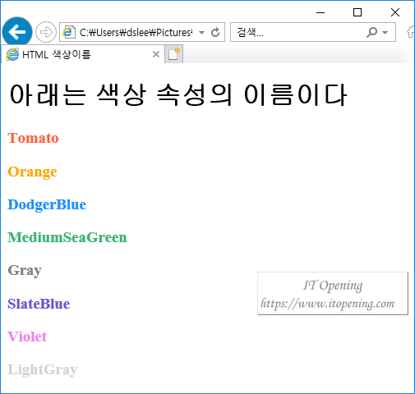
Task: Click the magnifier search icon
Action: coord(371,32)
